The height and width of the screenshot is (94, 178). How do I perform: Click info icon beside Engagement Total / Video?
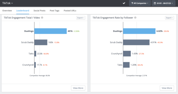[x=42, y=18]
